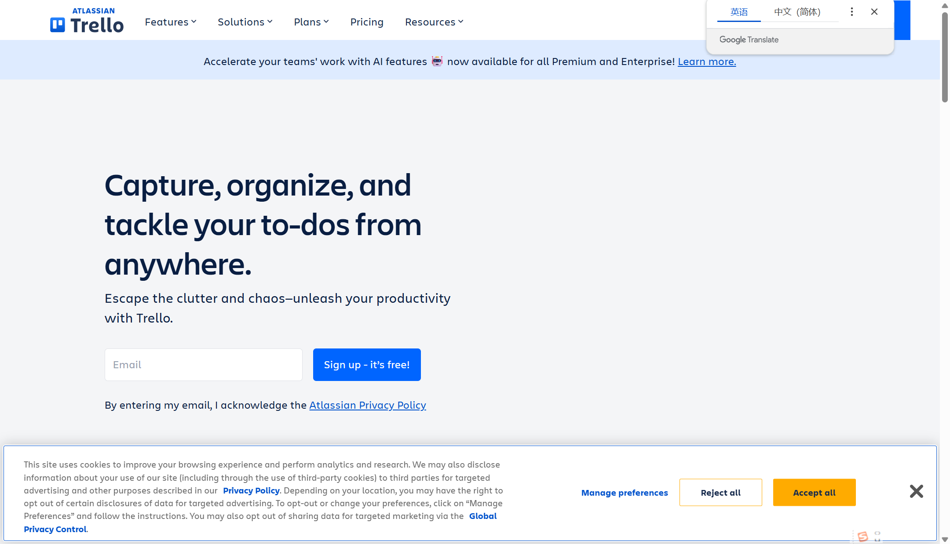Click the Sogou input method icon
The width and height of the screenshot is (950, 544).
(x=863, y=536)
